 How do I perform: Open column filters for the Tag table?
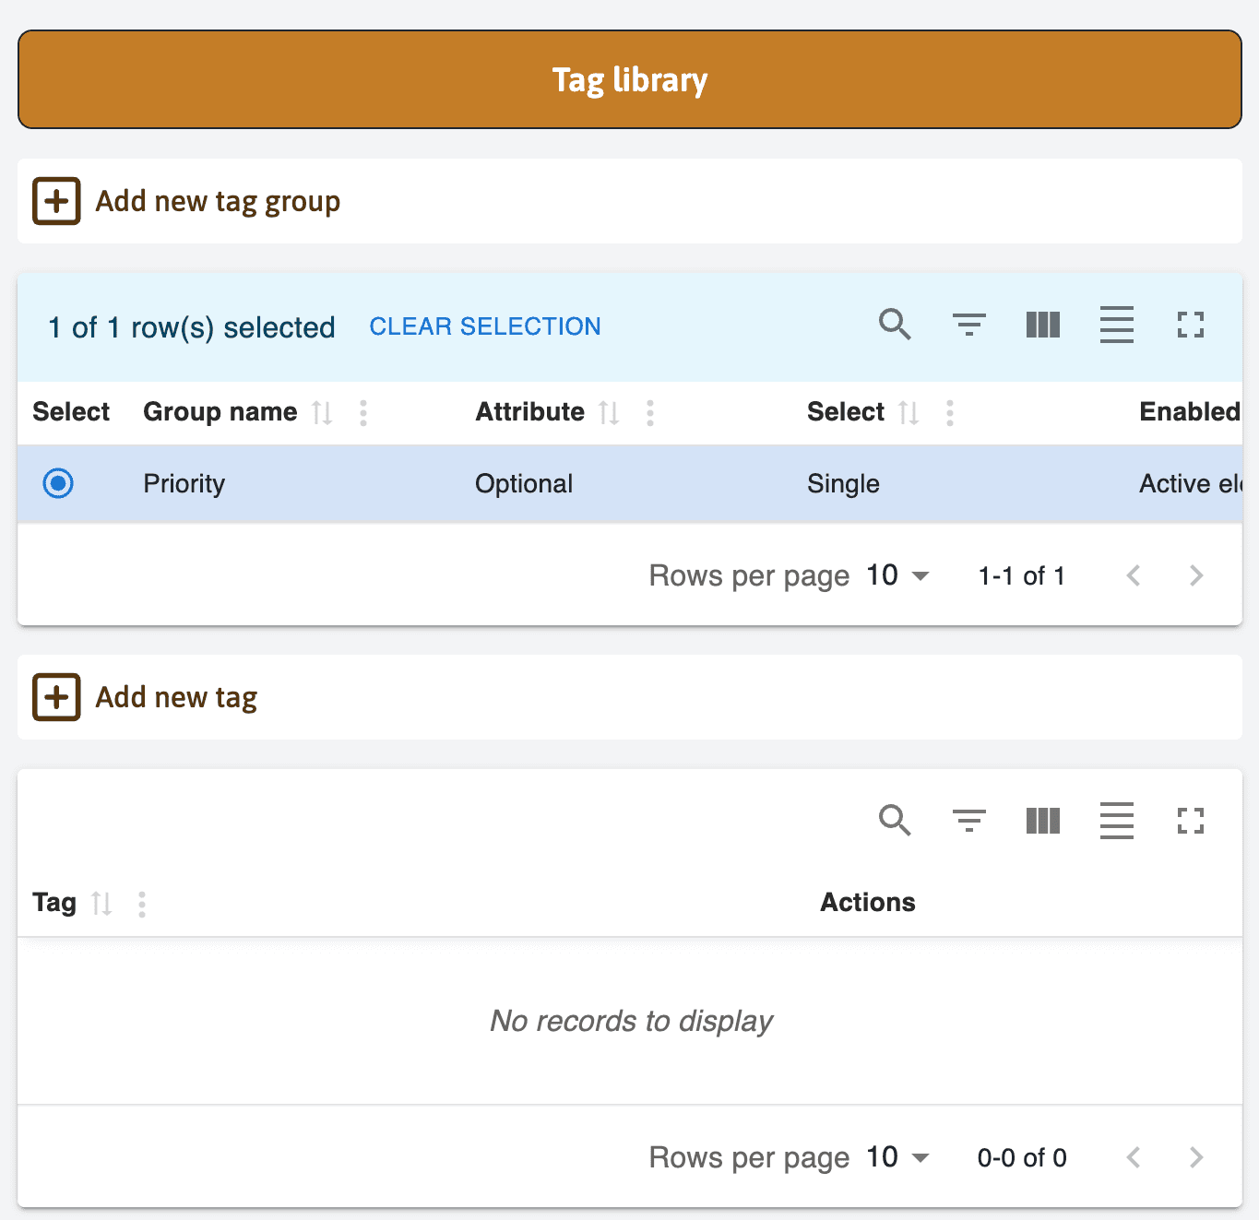click(969, 821)
